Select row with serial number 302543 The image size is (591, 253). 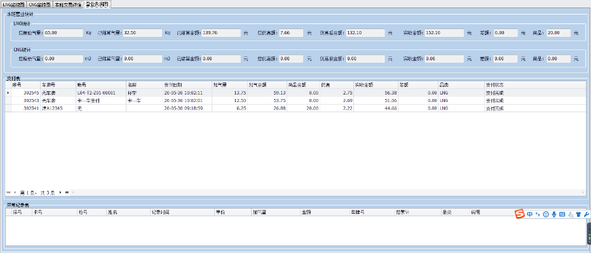(x=295, y=101)
